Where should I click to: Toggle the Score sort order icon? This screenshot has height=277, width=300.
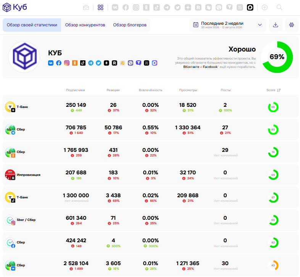(279, 90)
